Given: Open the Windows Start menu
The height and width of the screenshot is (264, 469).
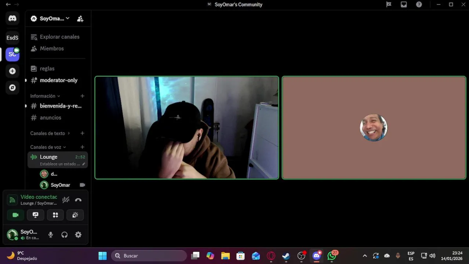Looking at the screenshot, I should click(x=103, y=256).
